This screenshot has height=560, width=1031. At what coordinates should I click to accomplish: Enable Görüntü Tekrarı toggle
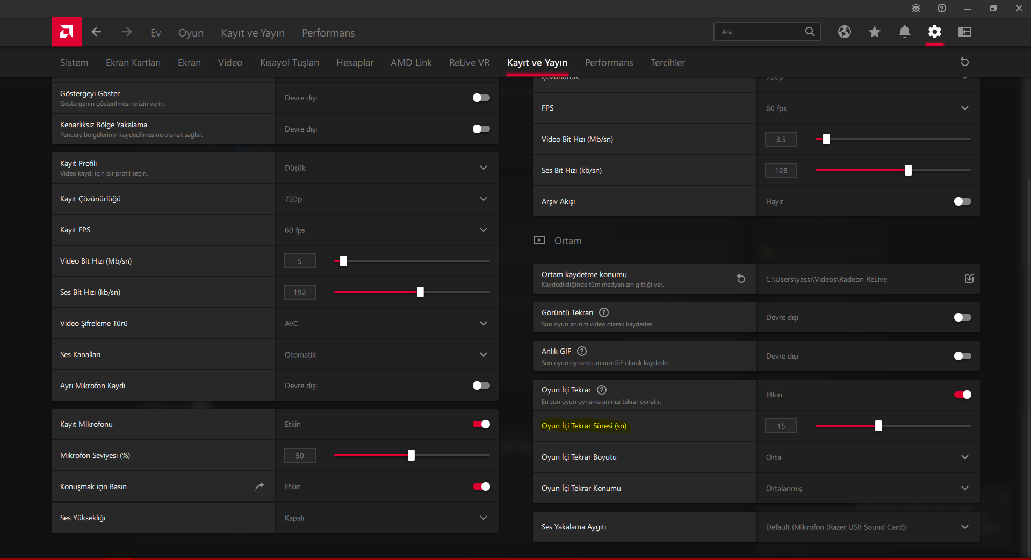[962, 317]
